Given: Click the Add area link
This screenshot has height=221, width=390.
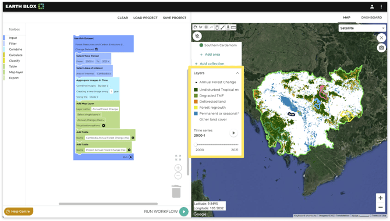Looking at the screenshot, I should (x=210, y=55).
